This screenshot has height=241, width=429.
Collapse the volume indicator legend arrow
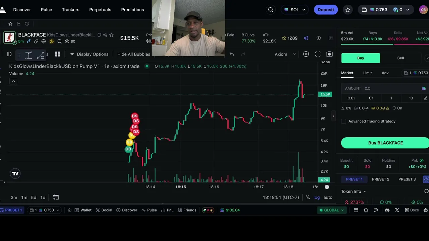point(14,81)
